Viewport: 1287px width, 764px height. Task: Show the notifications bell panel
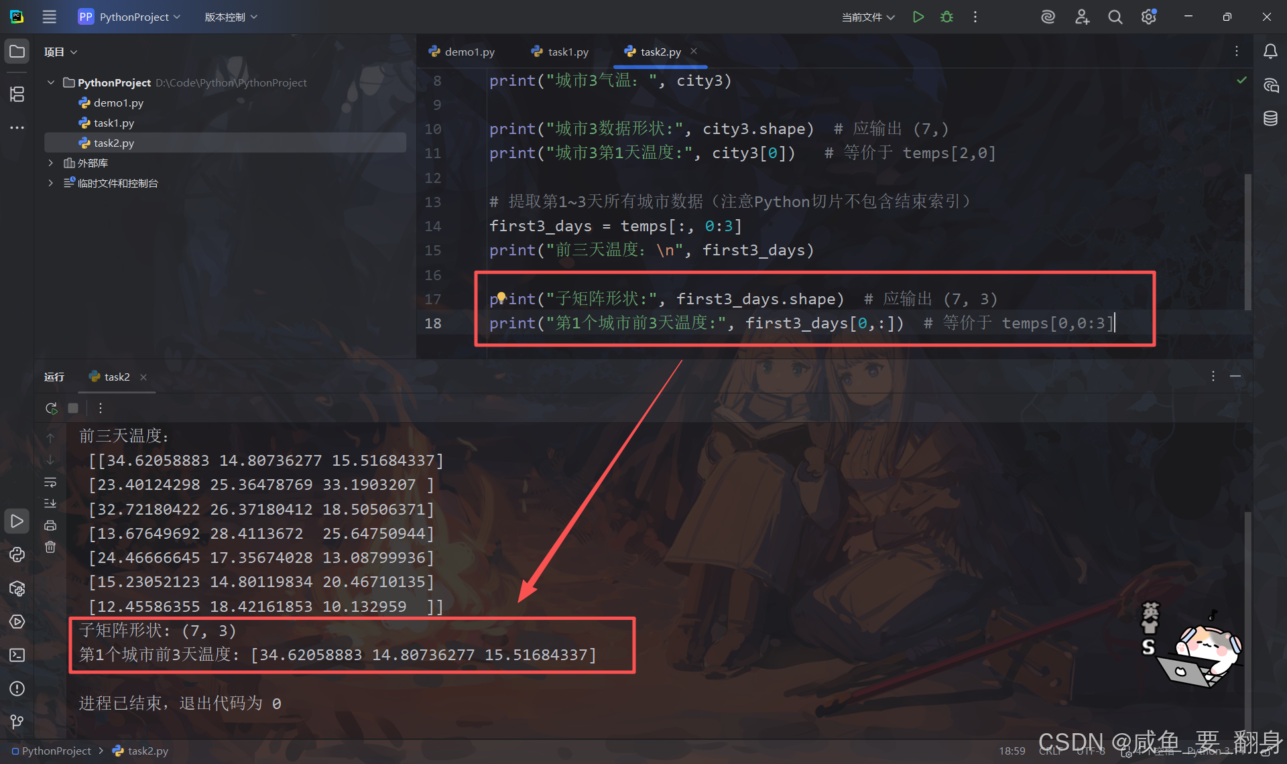click(x=1270, y=52)
